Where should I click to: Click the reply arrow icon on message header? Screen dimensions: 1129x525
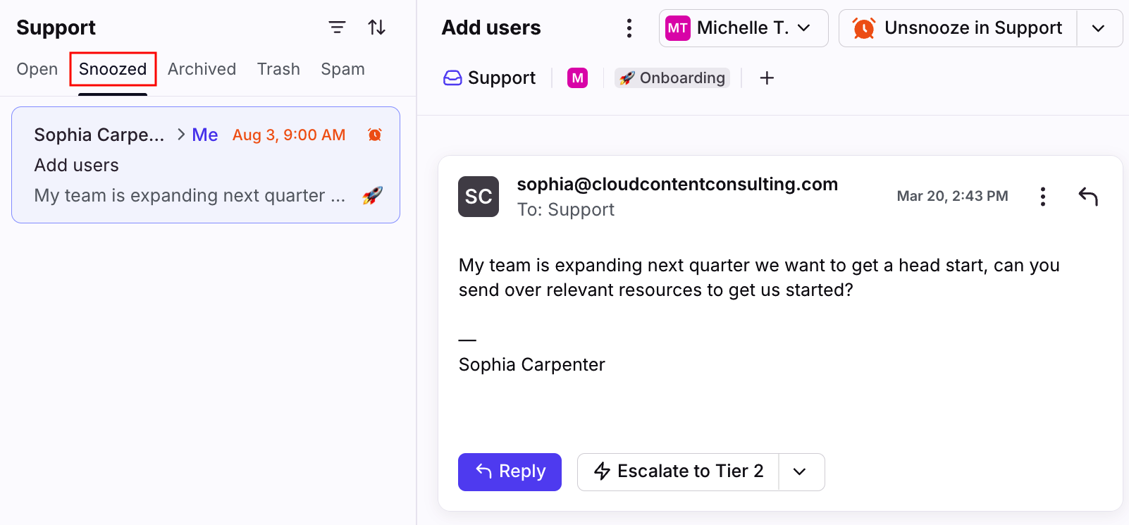click(x=1088, y=197)
